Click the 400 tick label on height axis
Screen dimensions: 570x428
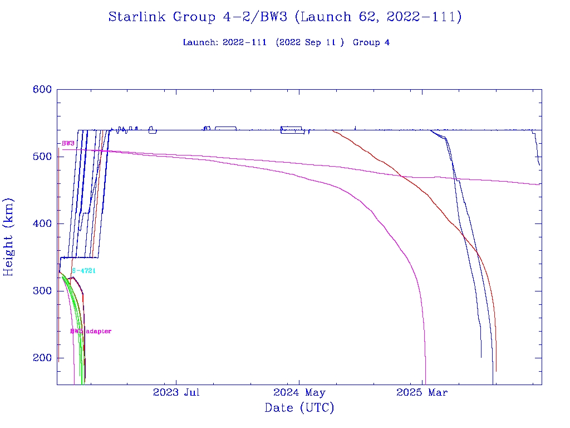42,224
